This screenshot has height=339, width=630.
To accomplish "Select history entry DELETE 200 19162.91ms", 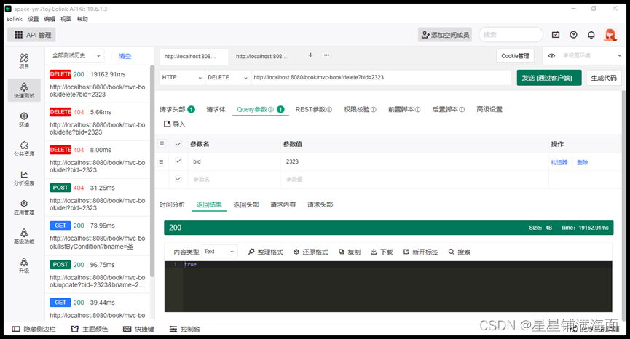I will [x=98, y=84].
